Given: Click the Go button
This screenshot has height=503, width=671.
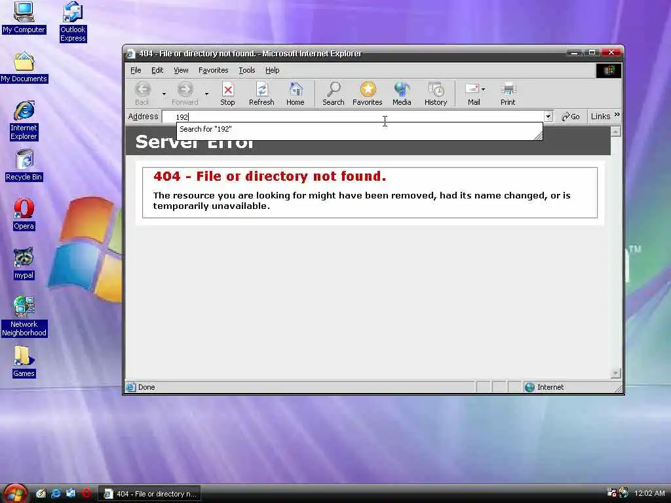Looking at the screenshot, I should 571,117.
